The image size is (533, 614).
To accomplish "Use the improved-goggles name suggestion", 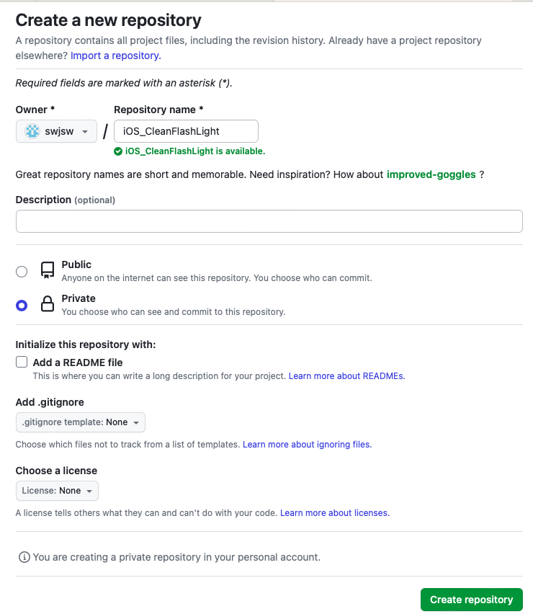I will [x=431, y=174].
